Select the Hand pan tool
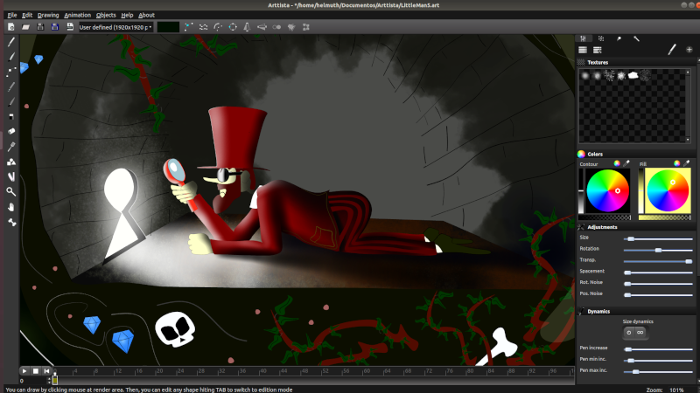 [11, 207]
